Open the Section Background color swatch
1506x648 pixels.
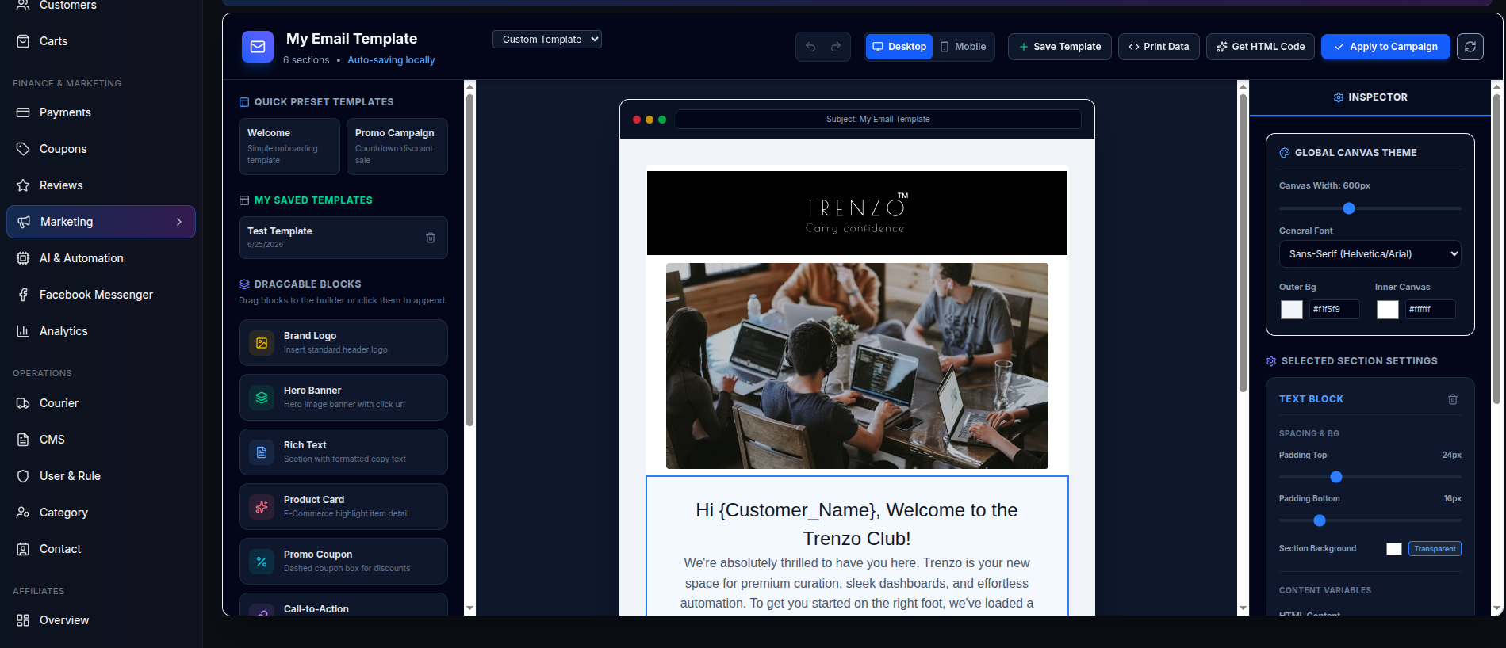click(1394, 549)
